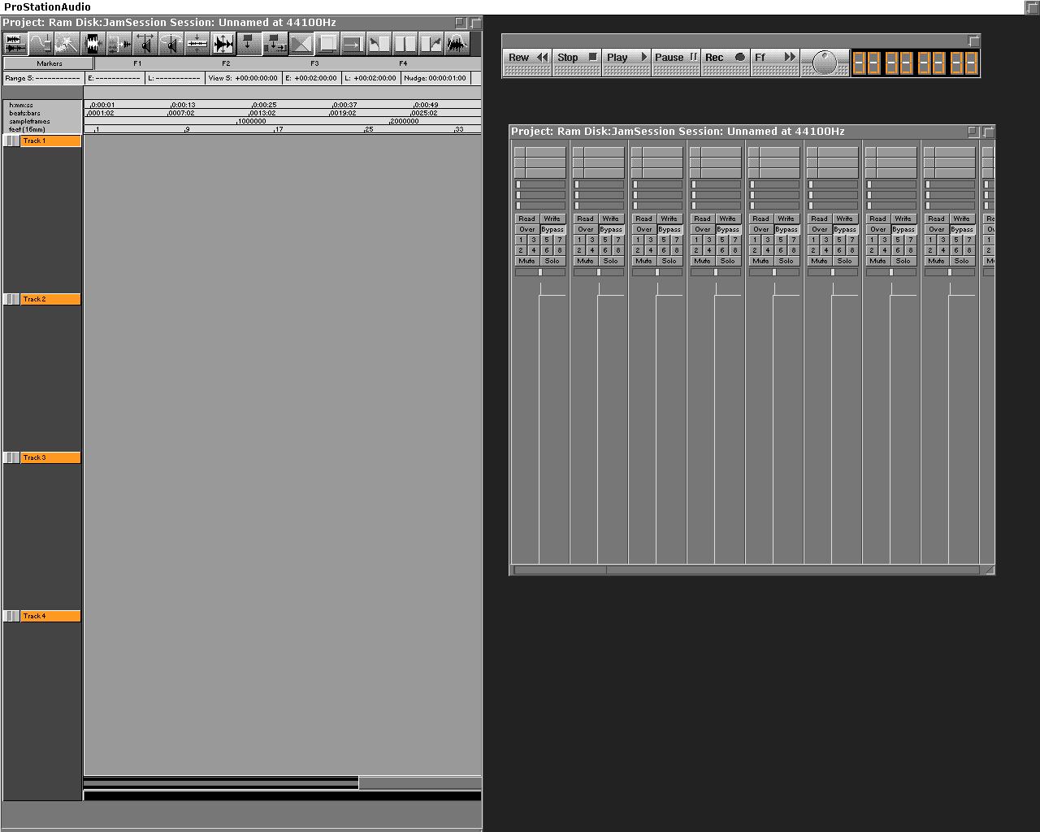Click the two plain panels icon
Image resolution: width=1040 pixels, height=832 pixels.
(405, 43)
